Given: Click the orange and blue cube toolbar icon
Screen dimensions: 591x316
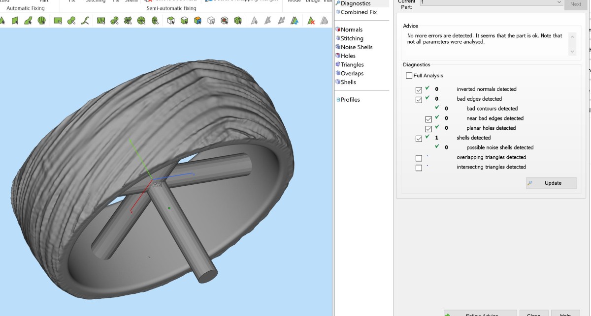Looking at the screenshot, I should click(197, 21).
